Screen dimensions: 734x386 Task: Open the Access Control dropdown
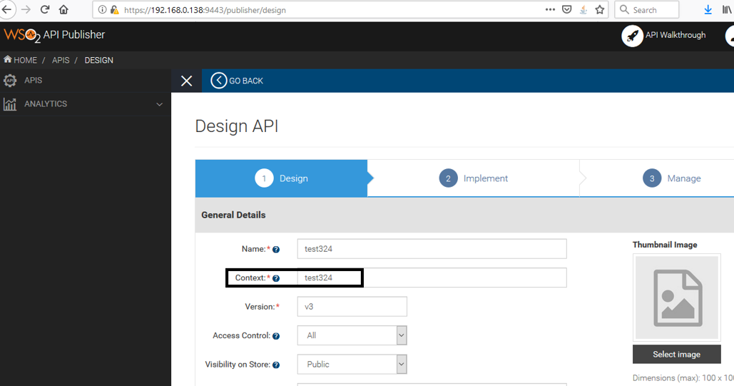pyautogui.click(x=352, y=335)
